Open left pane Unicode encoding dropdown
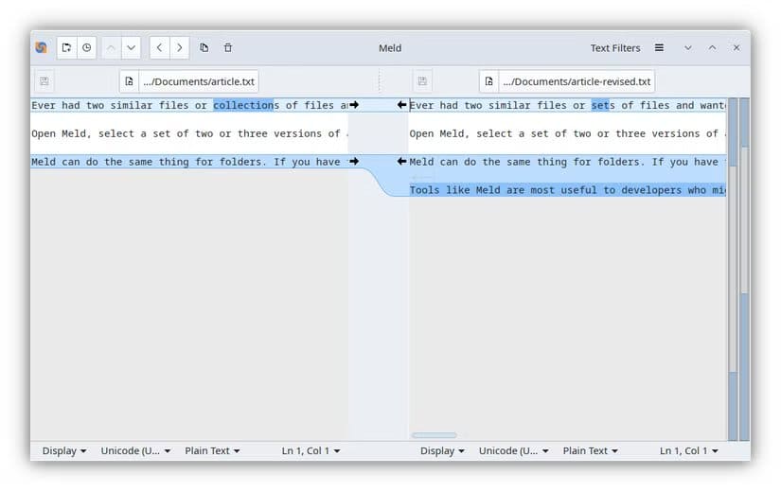The image size is (781, 491). pos(135,450)
